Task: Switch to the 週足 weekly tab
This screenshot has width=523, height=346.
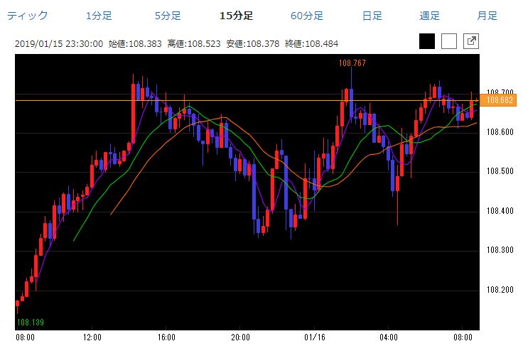Action: pyautogui.click(x=430, y=16)
